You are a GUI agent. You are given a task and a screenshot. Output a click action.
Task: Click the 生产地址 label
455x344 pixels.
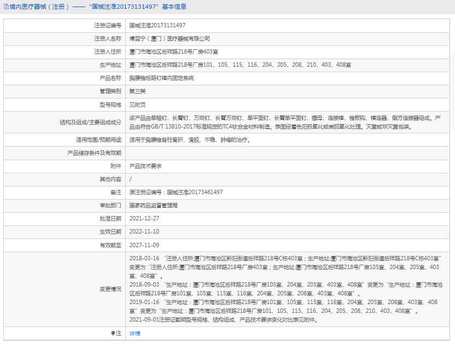click(x=110, y=65)
